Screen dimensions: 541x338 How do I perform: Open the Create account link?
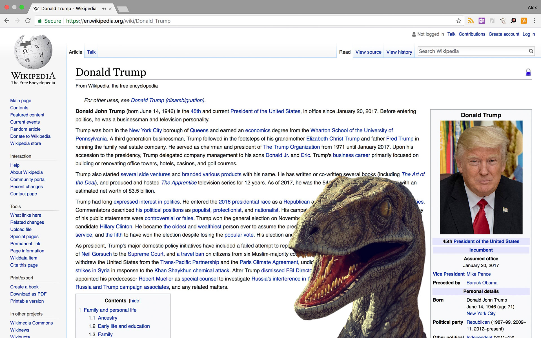(504, 34)
